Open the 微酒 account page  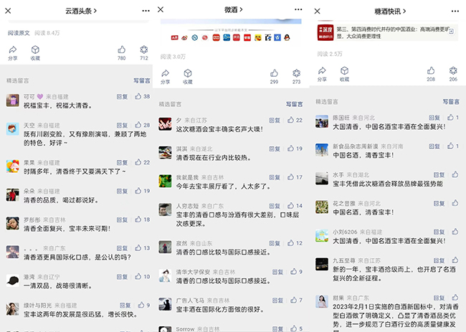tap(233, 10)
